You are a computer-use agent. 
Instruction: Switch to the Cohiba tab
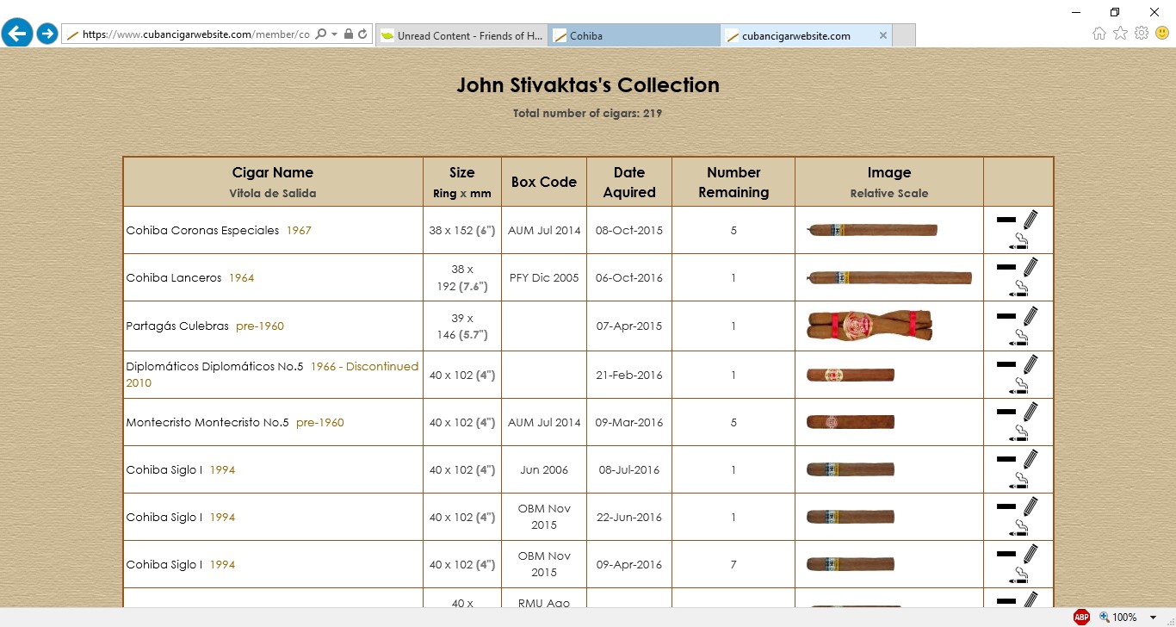click(634, 35)
